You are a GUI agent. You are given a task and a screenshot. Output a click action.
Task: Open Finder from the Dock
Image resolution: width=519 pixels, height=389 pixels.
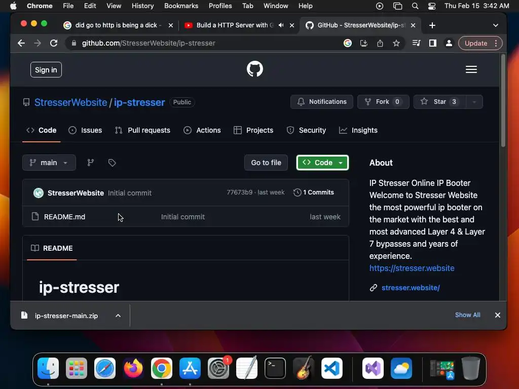[48, 368]
